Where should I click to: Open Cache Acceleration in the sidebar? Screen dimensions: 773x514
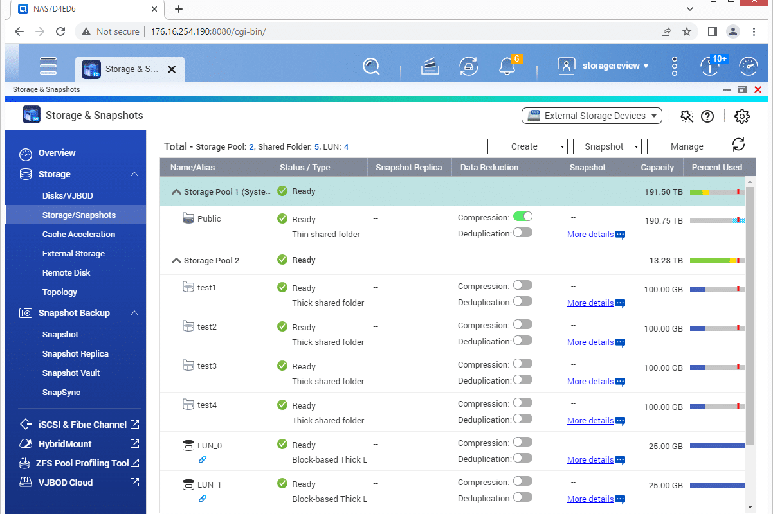pyautogui.click(x=78, y=234)
